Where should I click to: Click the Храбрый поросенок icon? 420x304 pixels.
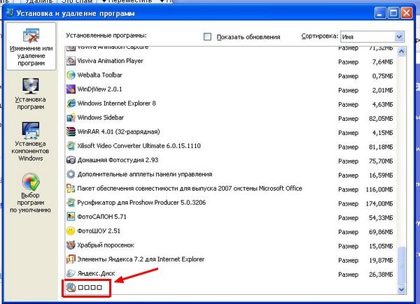pyautogui.click(x=71, y=245)
